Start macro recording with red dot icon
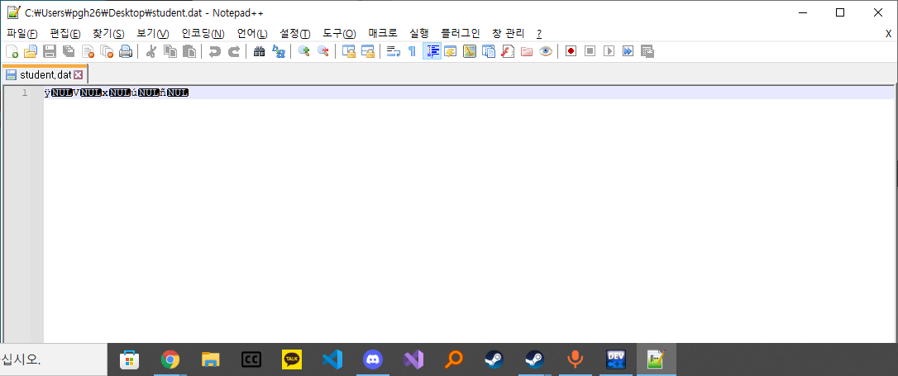This screenshot has width=898, height=376. (x=571, y=51)
